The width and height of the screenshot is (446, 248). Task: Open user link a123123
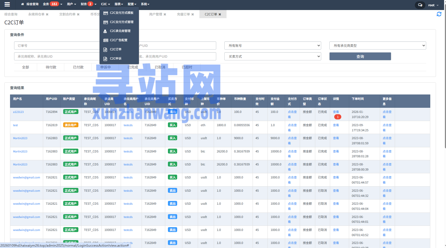click(18, 112)
